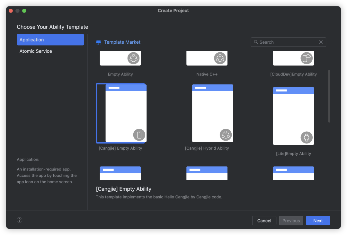
Task: Zoom the window with the green button
Action: (24, 11)
